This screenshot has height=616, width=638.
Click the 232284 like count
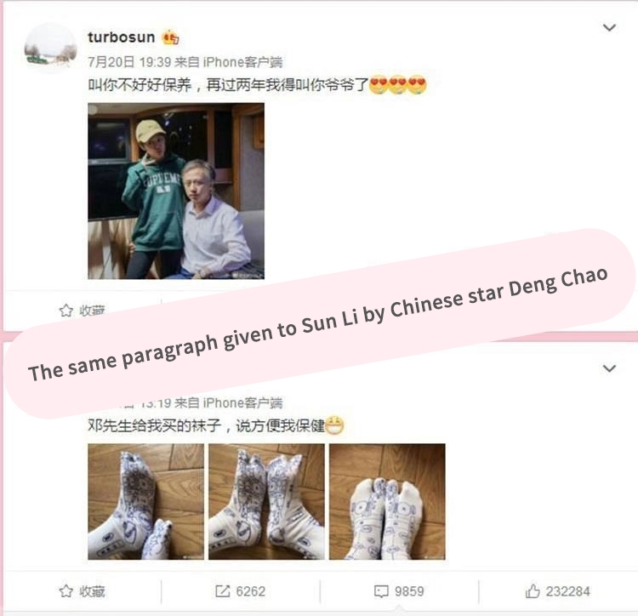coord(567,591)
